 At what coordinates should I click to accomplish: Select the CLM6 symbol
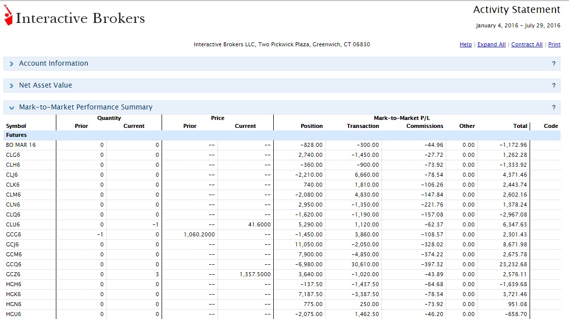(13, 195)
